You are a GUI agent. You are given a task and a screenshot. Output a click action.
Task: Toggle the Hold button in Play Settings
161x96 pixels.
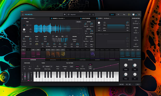click(71, 66)
